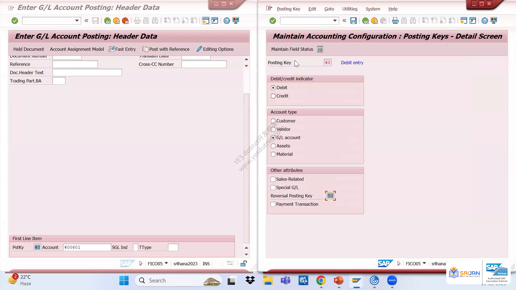The width and height of the screenshot is (516, 290).
Task: Open the Goto menu
Action: (x=329, y=9)
